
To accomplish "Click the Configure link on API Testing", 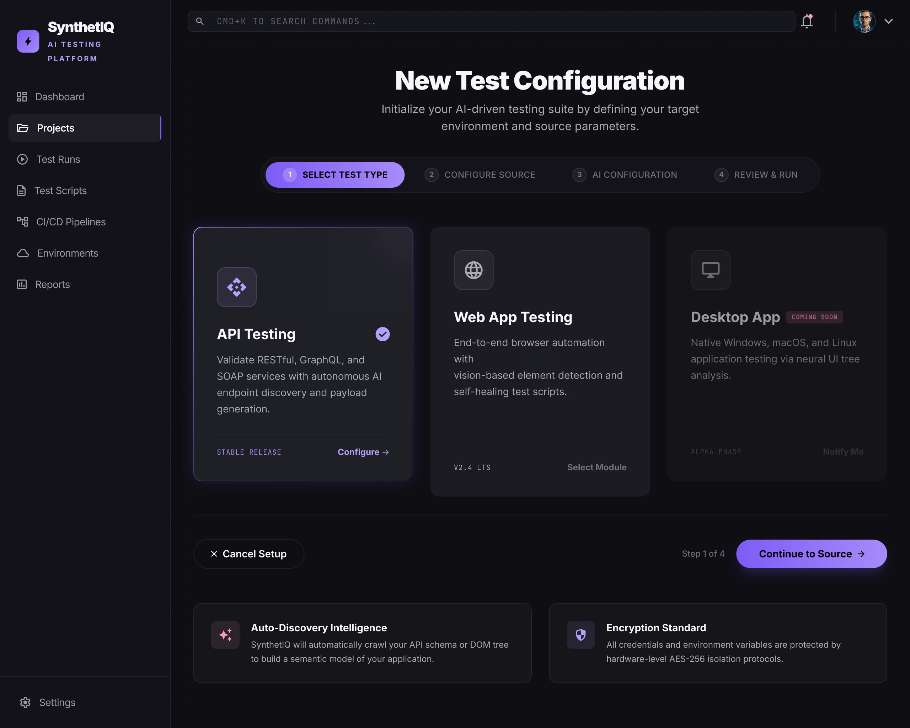I will tap(363, 451).
